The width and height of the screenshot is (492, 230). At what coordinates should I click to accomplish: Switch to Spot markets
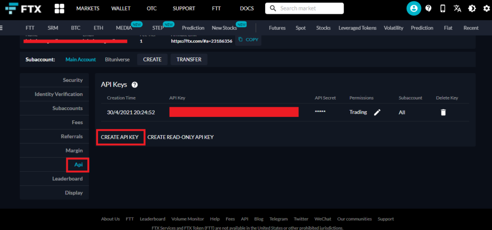(x=301, y=28)
